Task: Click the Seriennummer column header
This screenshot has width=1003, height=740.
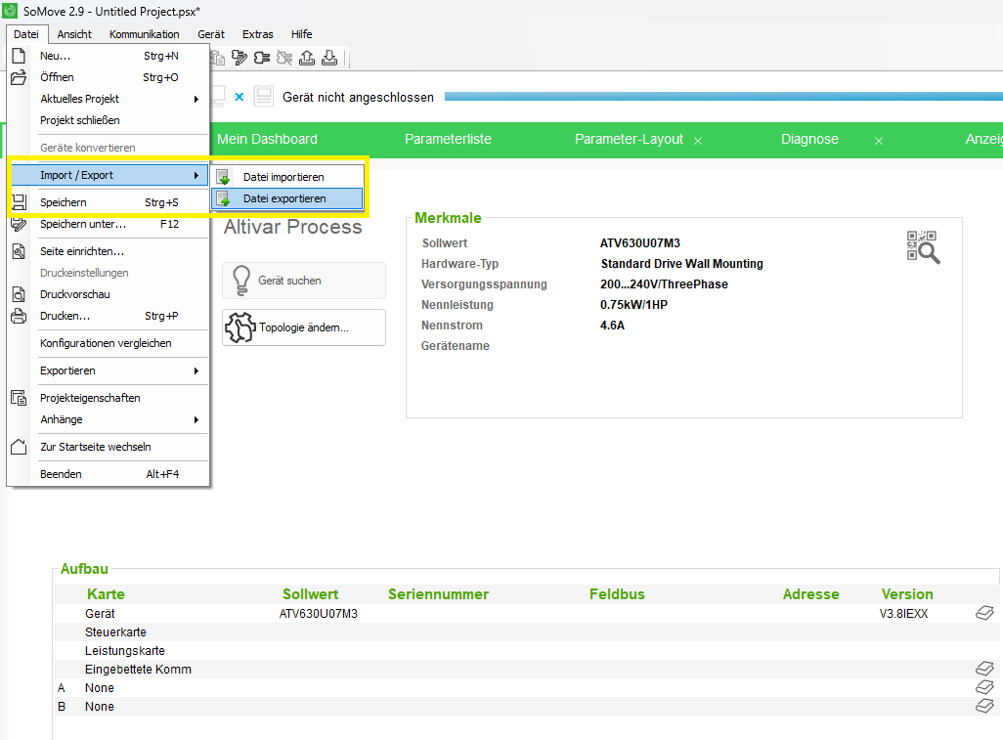Action: coord(438,594)
